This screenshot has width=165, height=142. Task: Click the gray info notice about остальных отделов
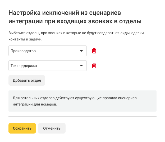[x=82, y=101]
